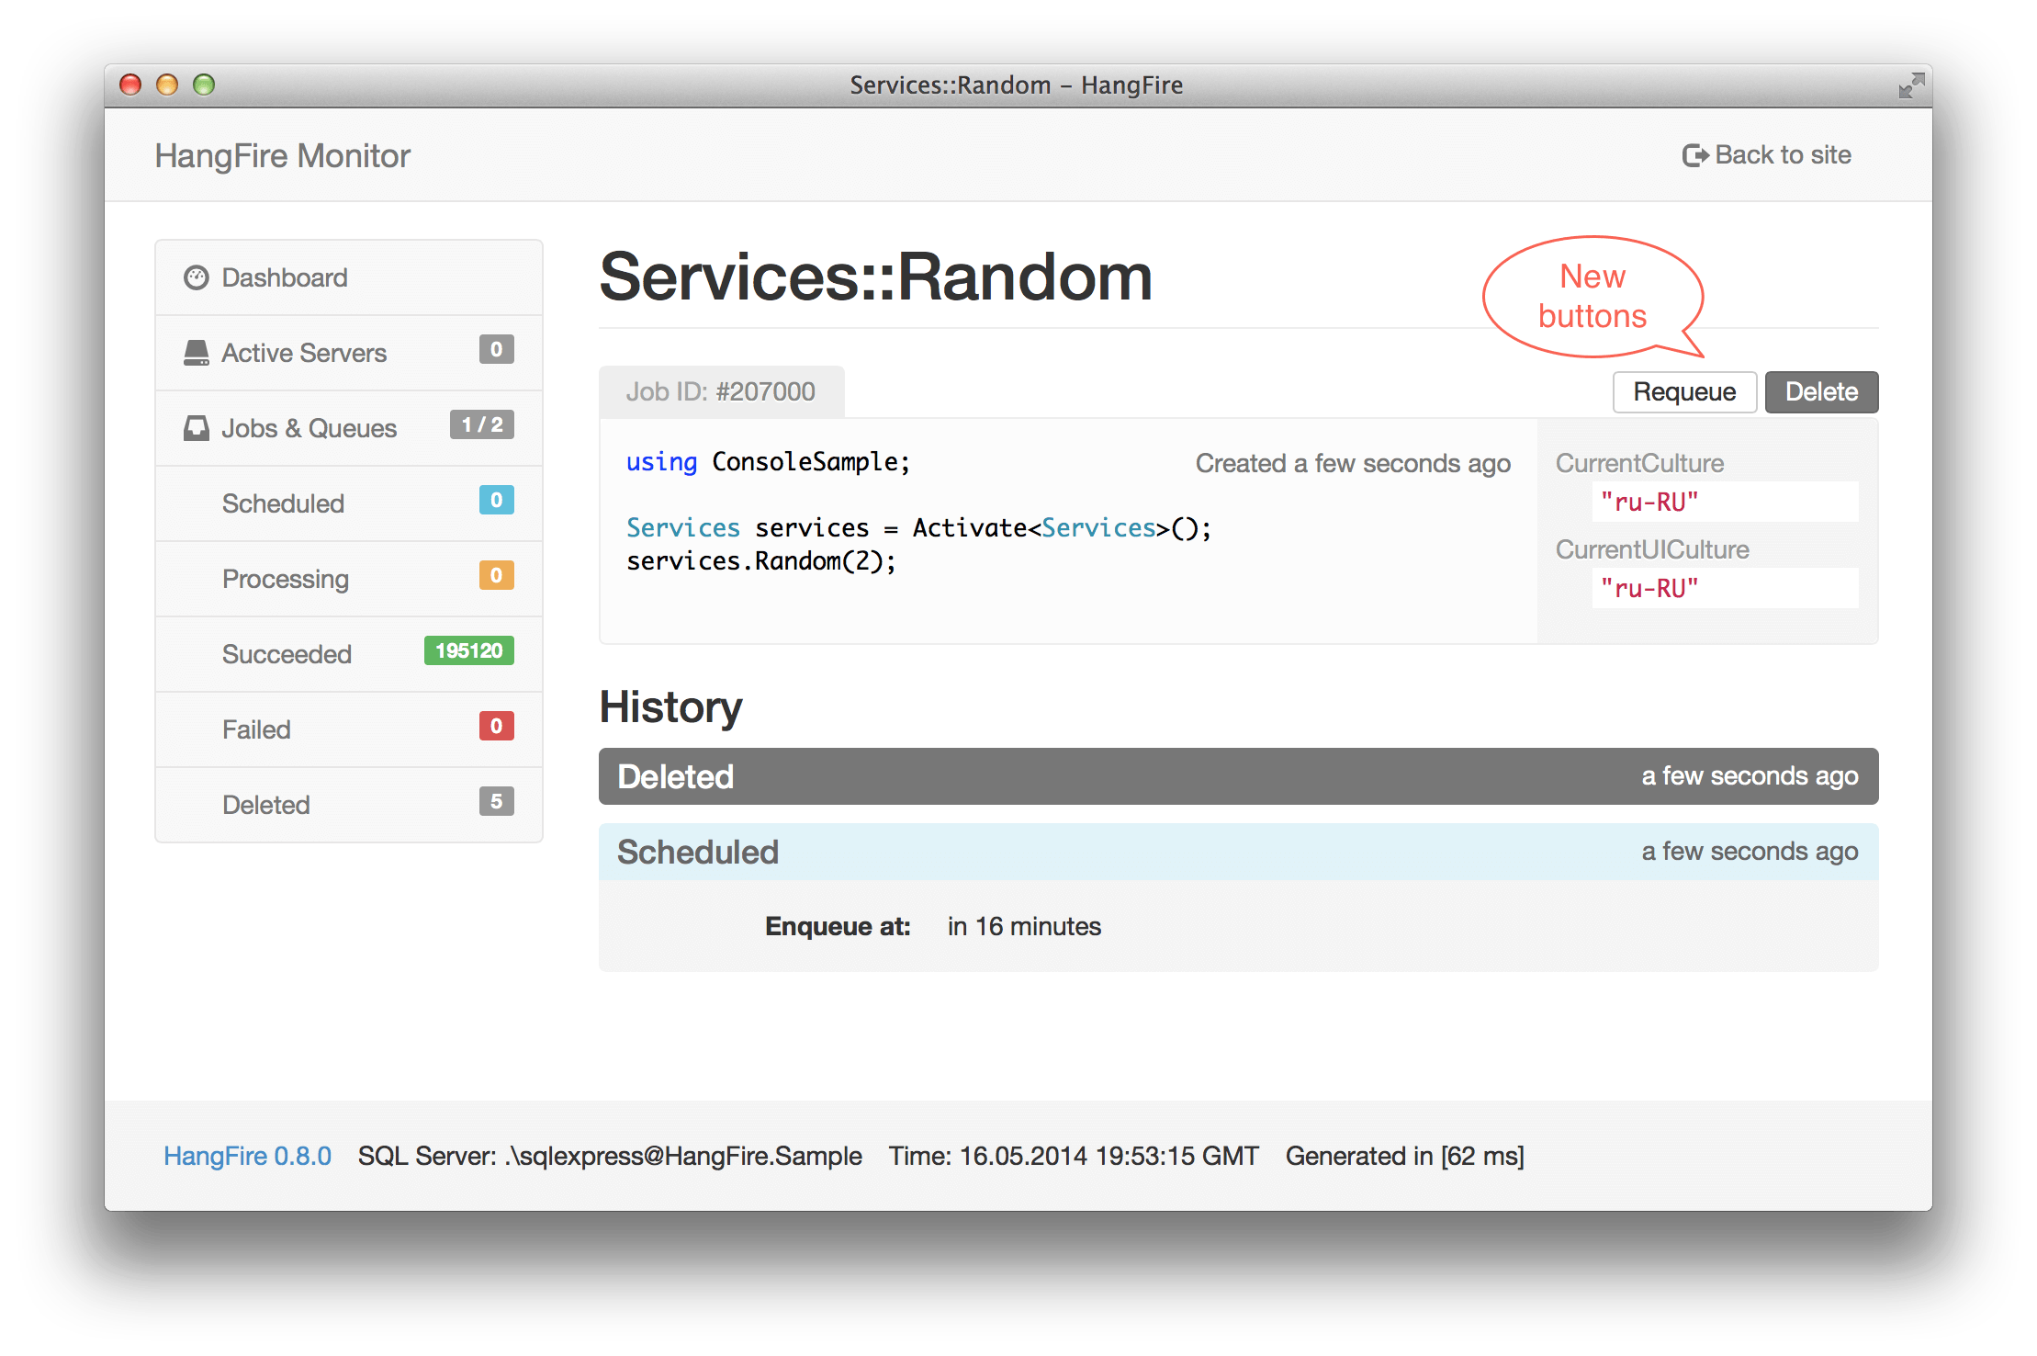This screenshot has height=1356, width=2037.
Task: Click the Requeue button for this job
Action: (1684, 392)
